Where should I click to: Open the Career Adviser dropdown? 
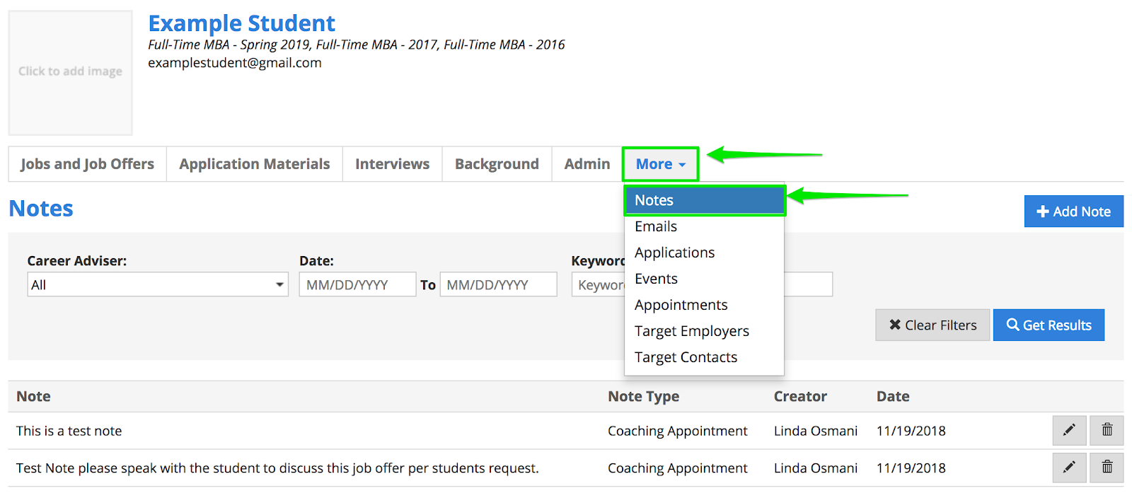[x=157, y=285]
